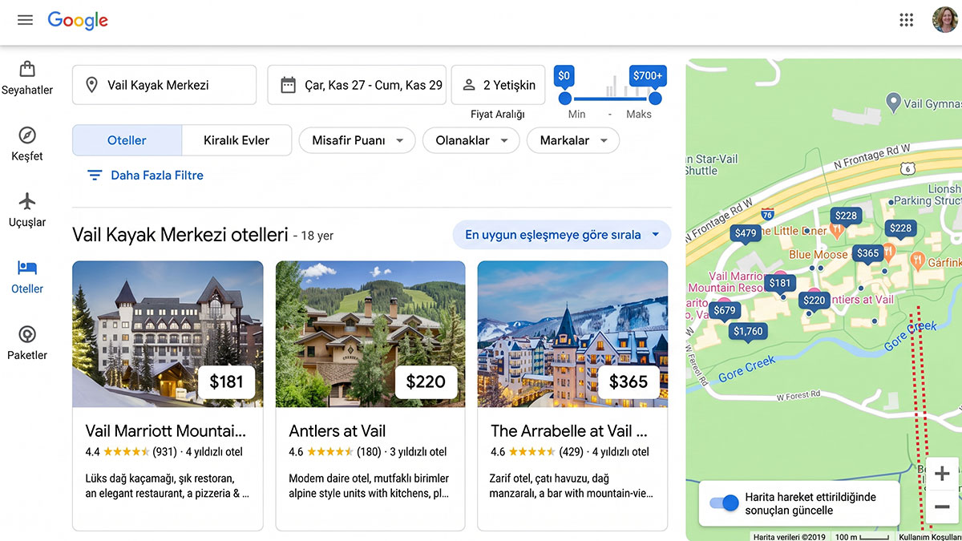Select the Kiralık Evler tab

coord(236,140)
